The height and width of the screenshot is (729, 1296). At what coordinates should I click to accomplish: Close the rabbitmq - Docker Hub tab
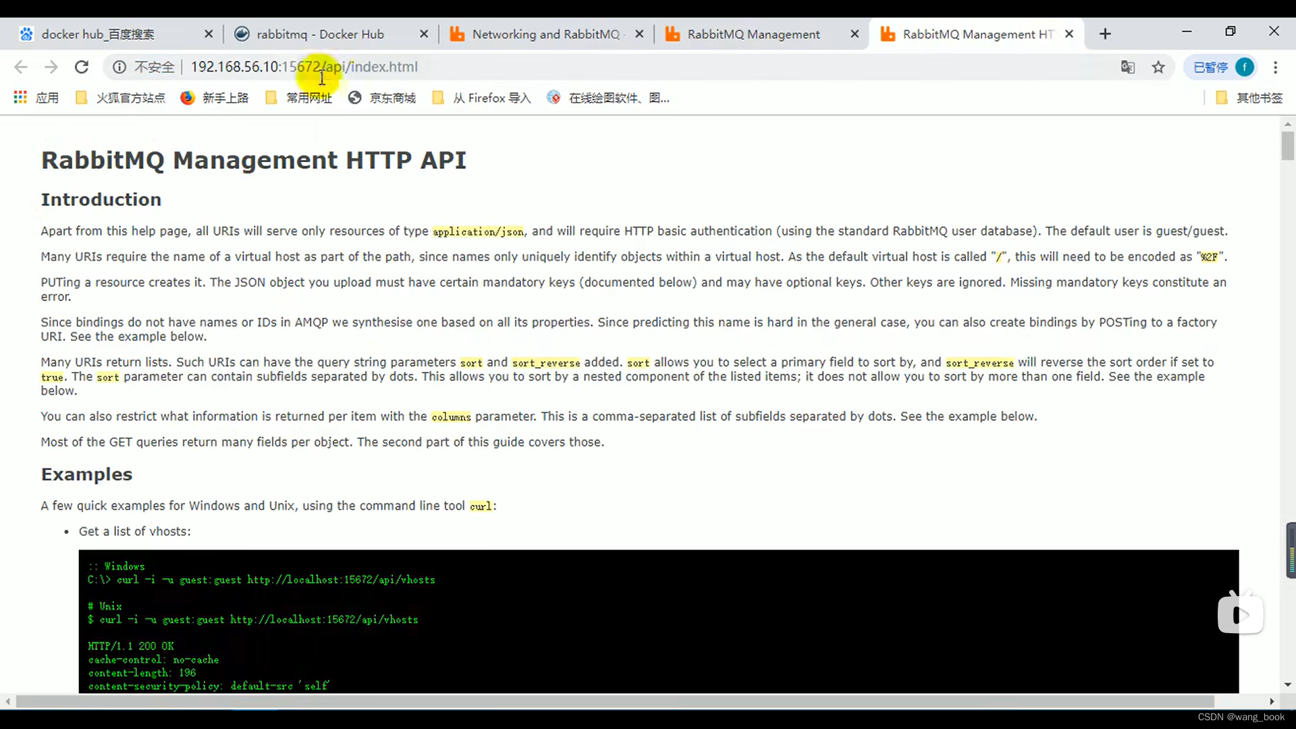click(424, 34)
